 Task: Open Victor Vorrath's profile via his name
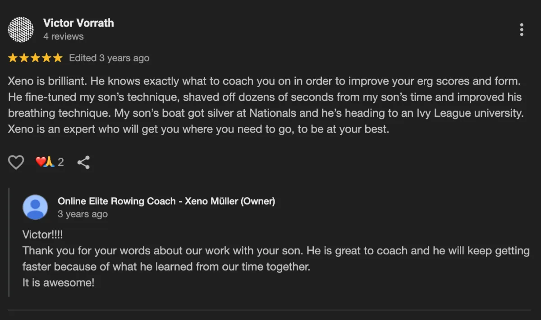coord(78,23)
